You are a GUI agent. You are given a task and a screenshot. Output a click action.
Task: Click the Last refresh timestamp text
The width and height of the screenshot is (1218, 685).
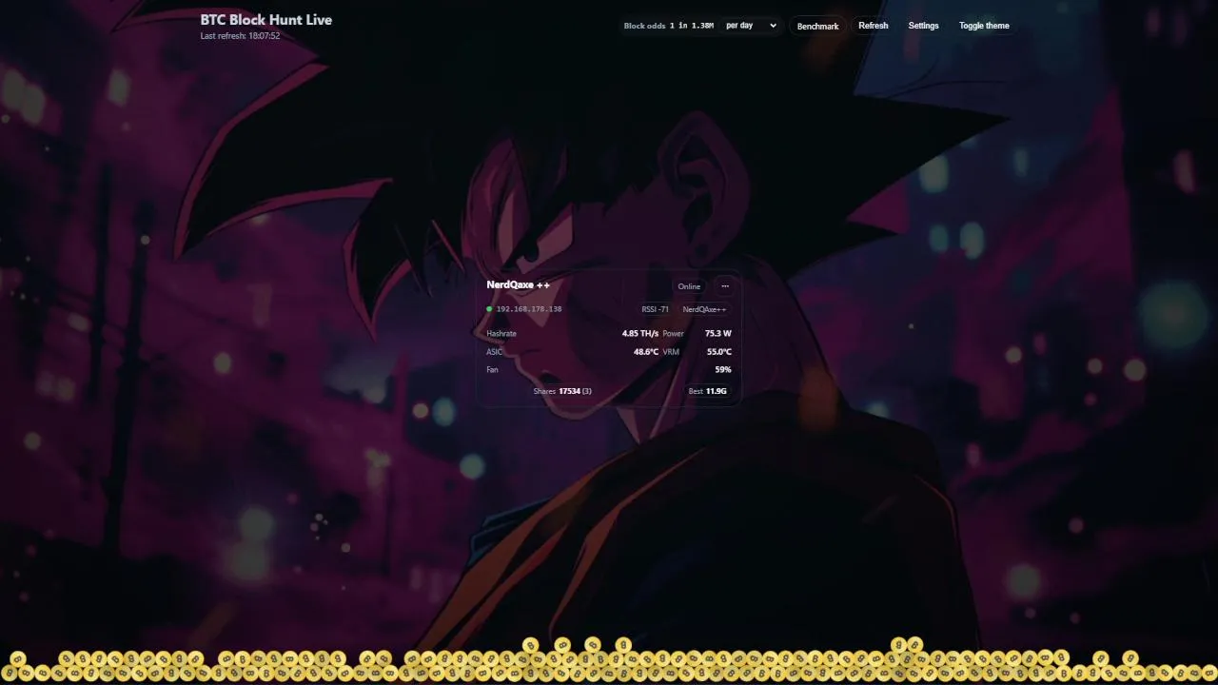(x=240, y=36)
